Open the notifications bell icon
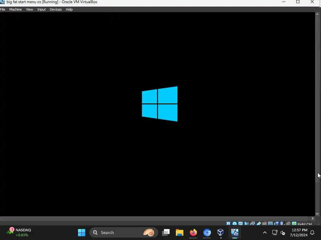This screenshot has height=240, width=321. click(x=313, y=232)
